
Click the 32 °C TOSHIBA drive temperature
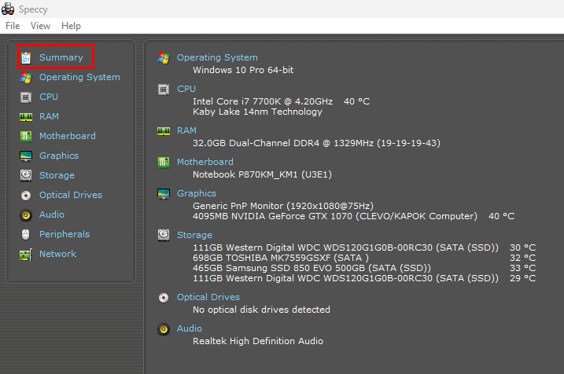coord(522,258)
